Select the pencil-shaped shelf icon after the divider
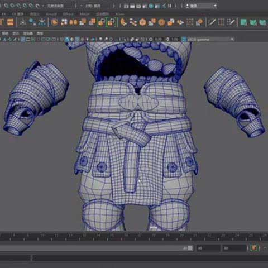The width and height of the screenshot is (268, 268). 212,22
